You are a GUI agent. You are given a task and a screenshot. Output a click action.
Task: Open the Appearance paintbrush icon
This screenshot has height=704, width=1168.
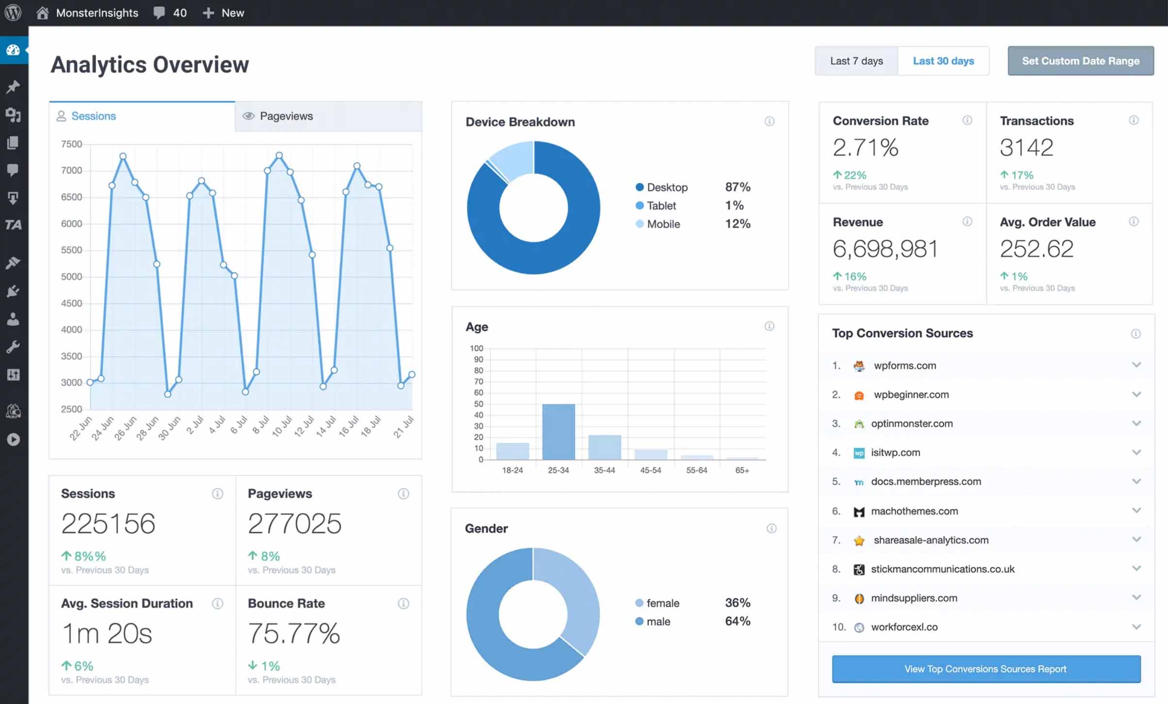pos(13,262)
